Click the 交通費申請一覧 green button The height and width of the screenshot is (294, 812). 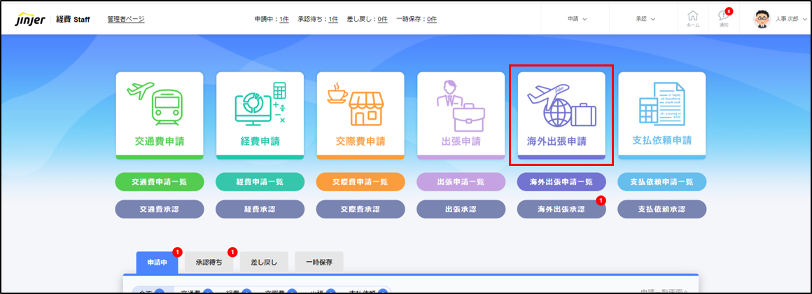point(160,182)
